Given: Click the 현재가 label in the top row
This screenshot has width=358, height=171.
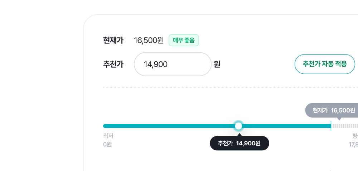Looking at the screenshot, I should (x=113, y=40).
